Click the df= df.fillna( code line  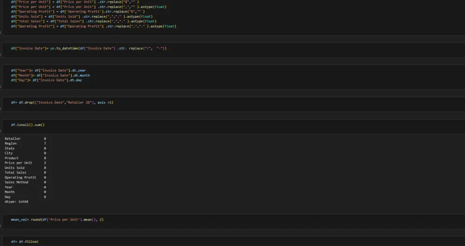25,241
